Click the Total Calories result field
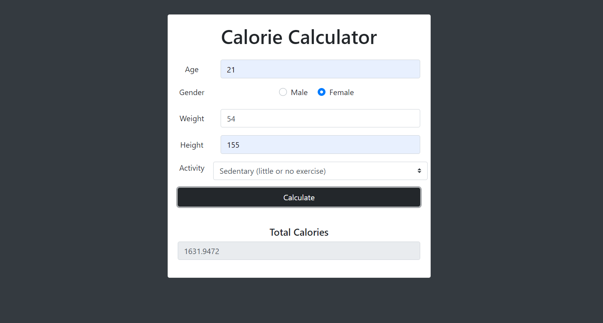Screen dimensions: 603x323 [299, 251]
